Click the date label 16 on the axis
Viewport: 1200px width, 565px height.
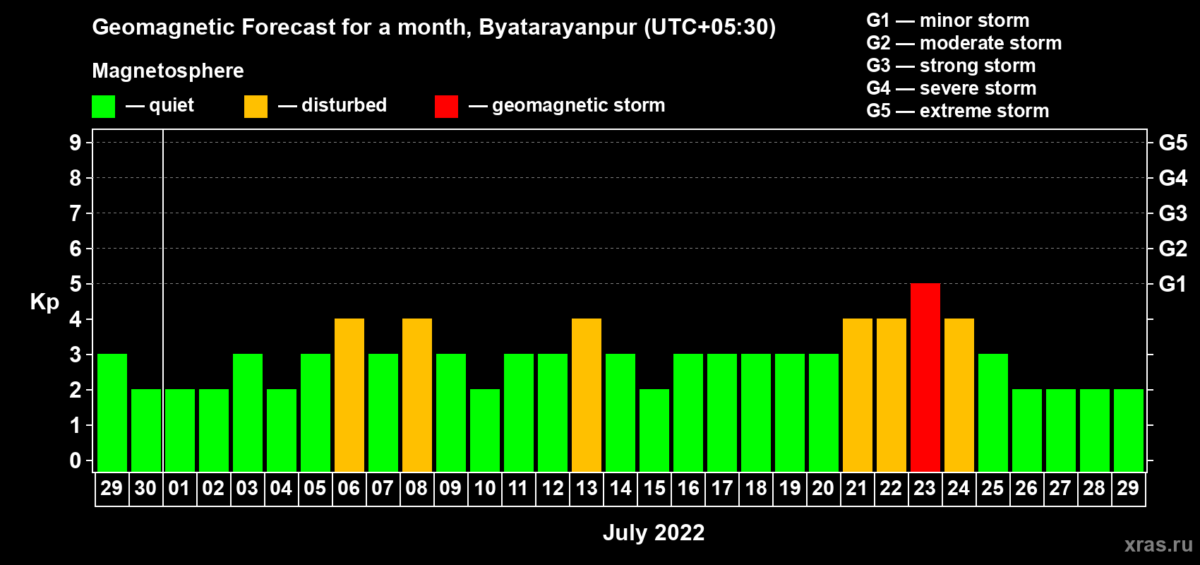tap(688, 488)
